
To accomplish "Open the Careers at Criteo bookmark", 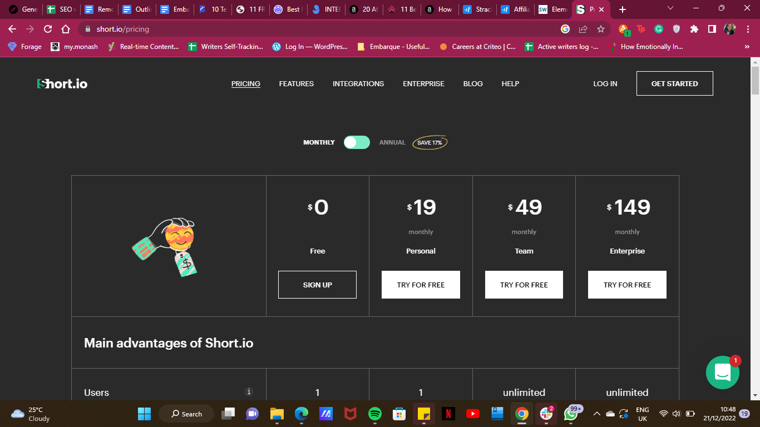I will (x=477, y=47).
